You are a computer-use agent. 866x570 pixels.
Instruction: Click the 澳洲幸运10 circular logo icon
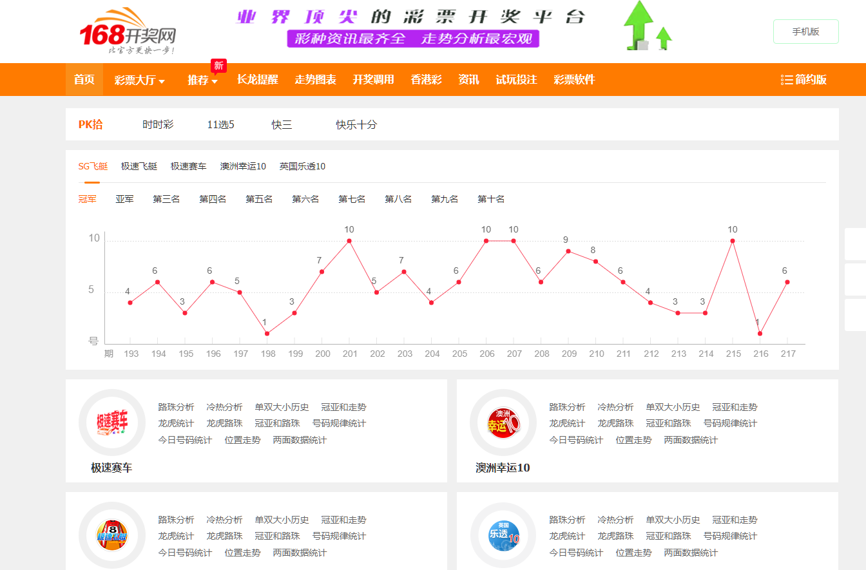[503, 422]
